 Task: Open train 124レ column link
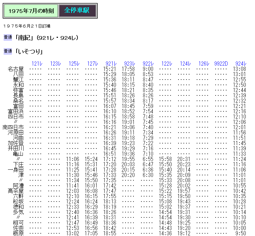[185, 64]
